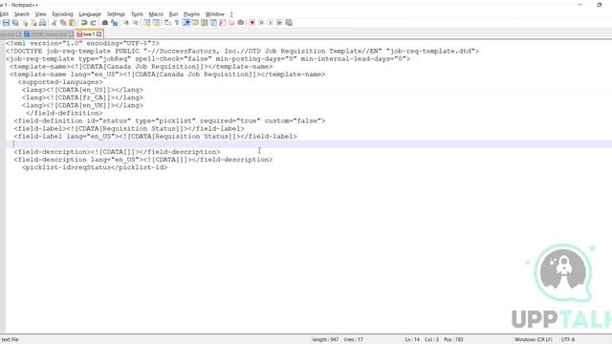Click the Close document toolbar icon
This screenshot has width=612, height=344.
point(25,23)
